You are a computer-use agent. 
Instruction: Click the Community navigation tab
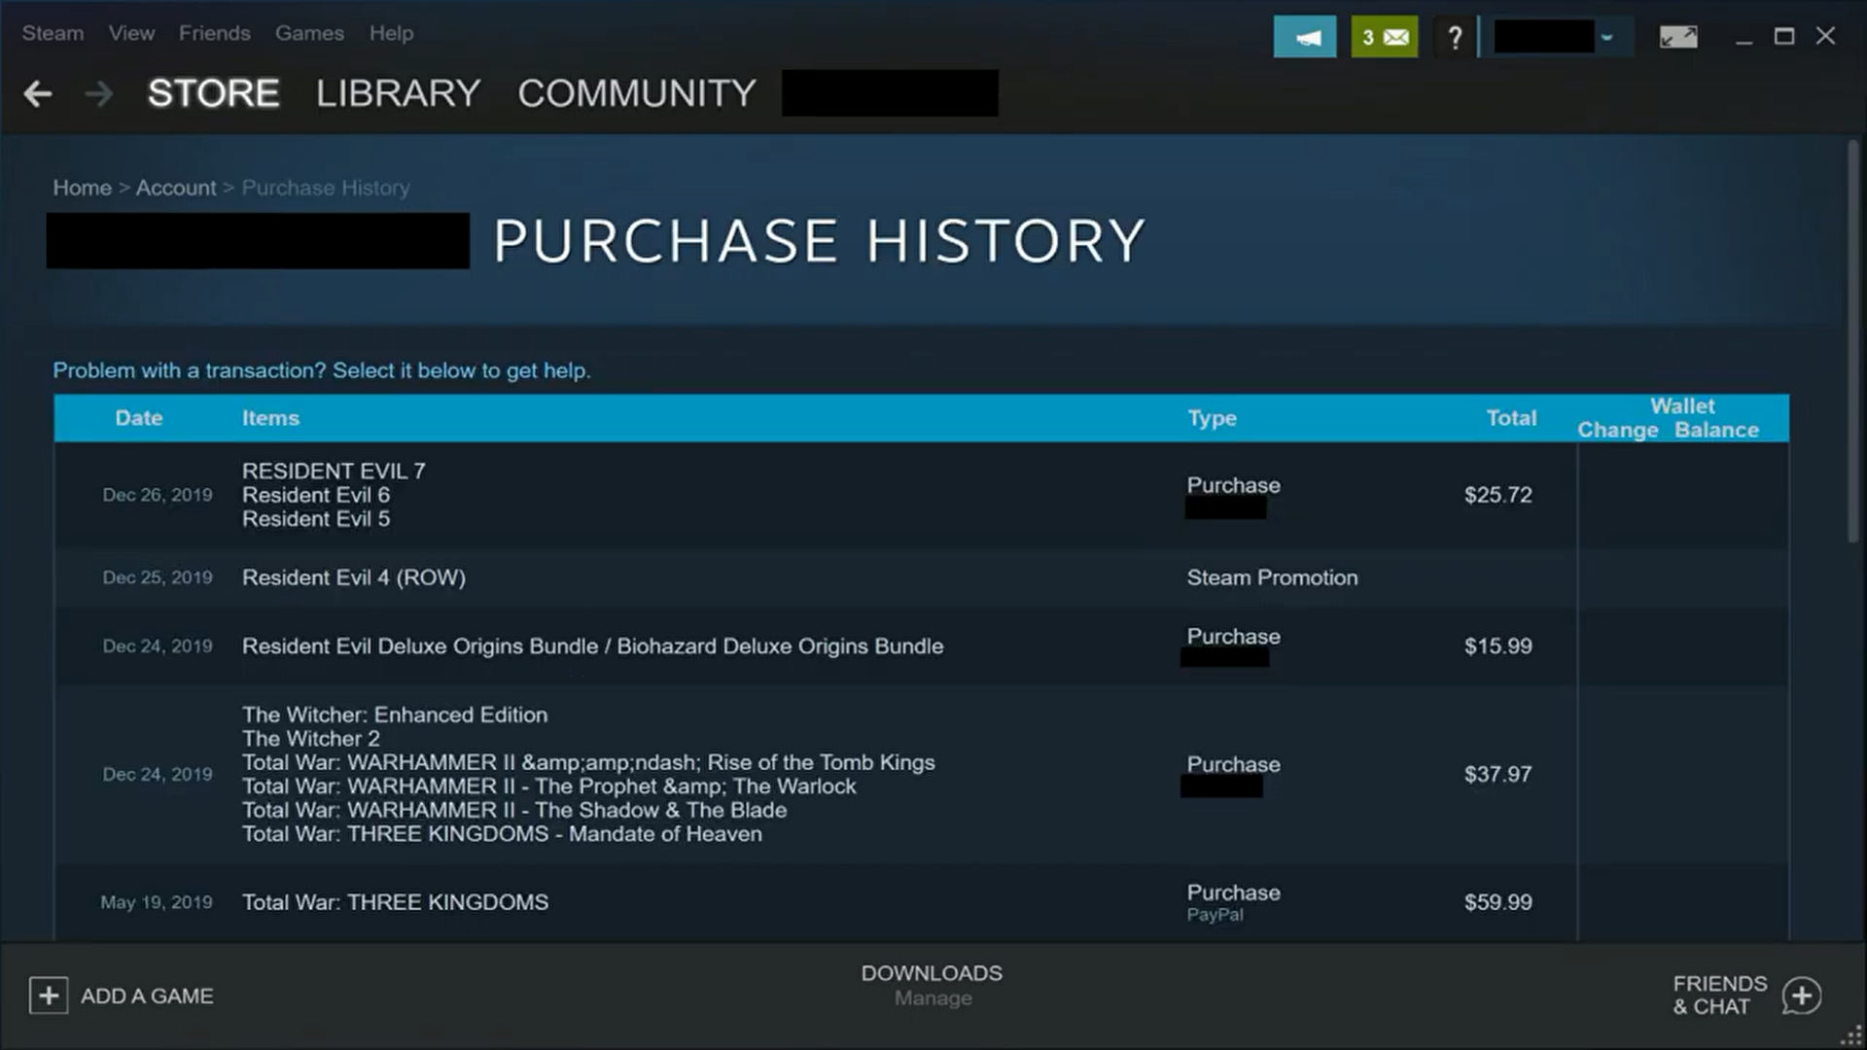[636, 92]
